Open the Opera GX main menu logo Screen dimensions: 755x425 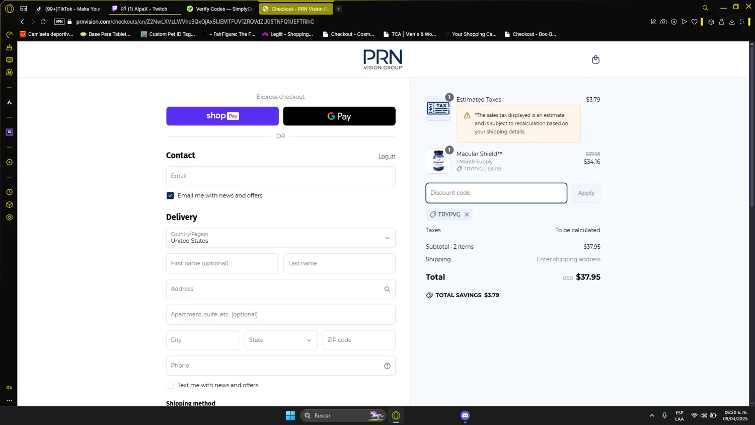(9, 9)
